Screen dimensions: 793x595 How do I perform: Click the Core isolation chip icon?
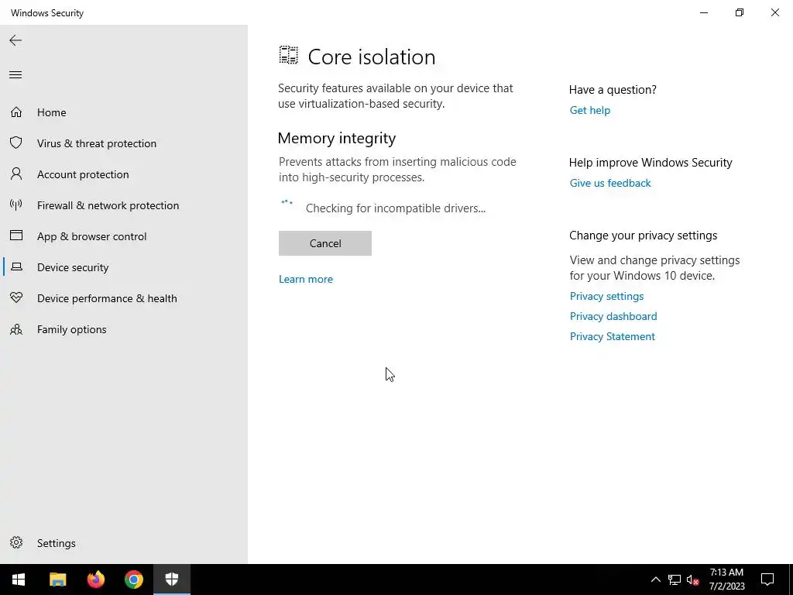289,55
